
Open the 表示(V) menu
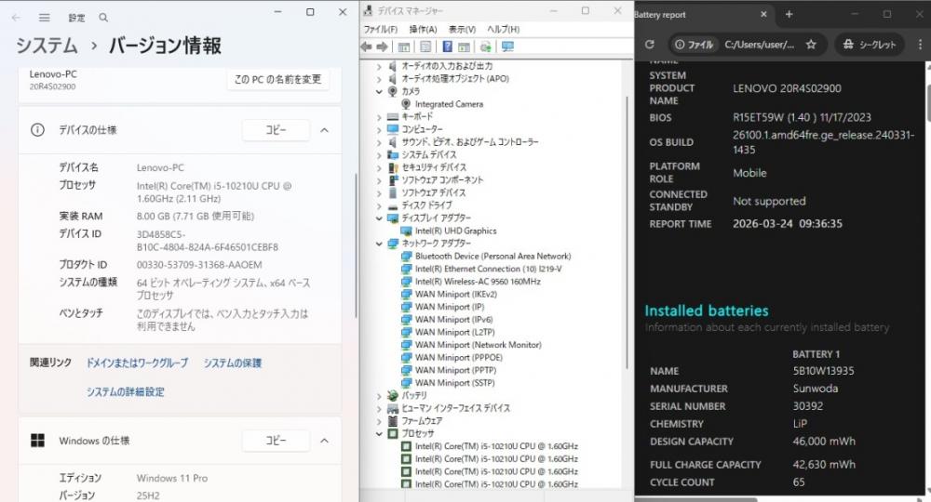[462, 29]
